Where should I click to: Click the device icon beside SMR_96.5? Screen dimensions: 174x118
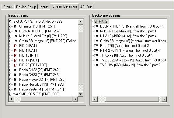tap(15, 94)
